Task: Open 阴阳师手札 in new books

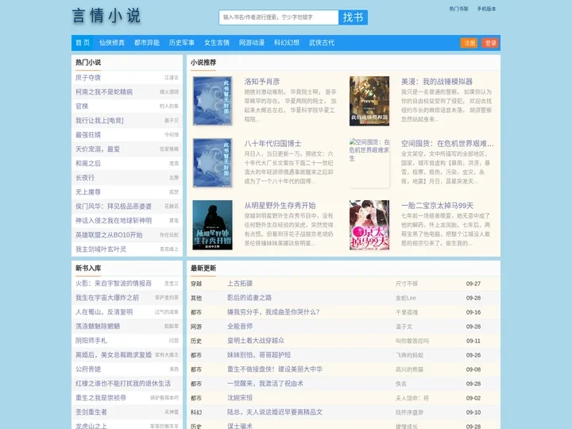Action: click(91, 340)
